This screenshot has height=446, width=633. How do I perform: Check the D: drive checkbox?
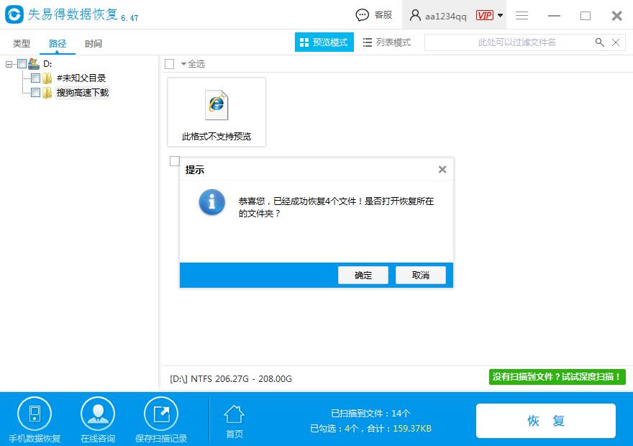[21, 63]
